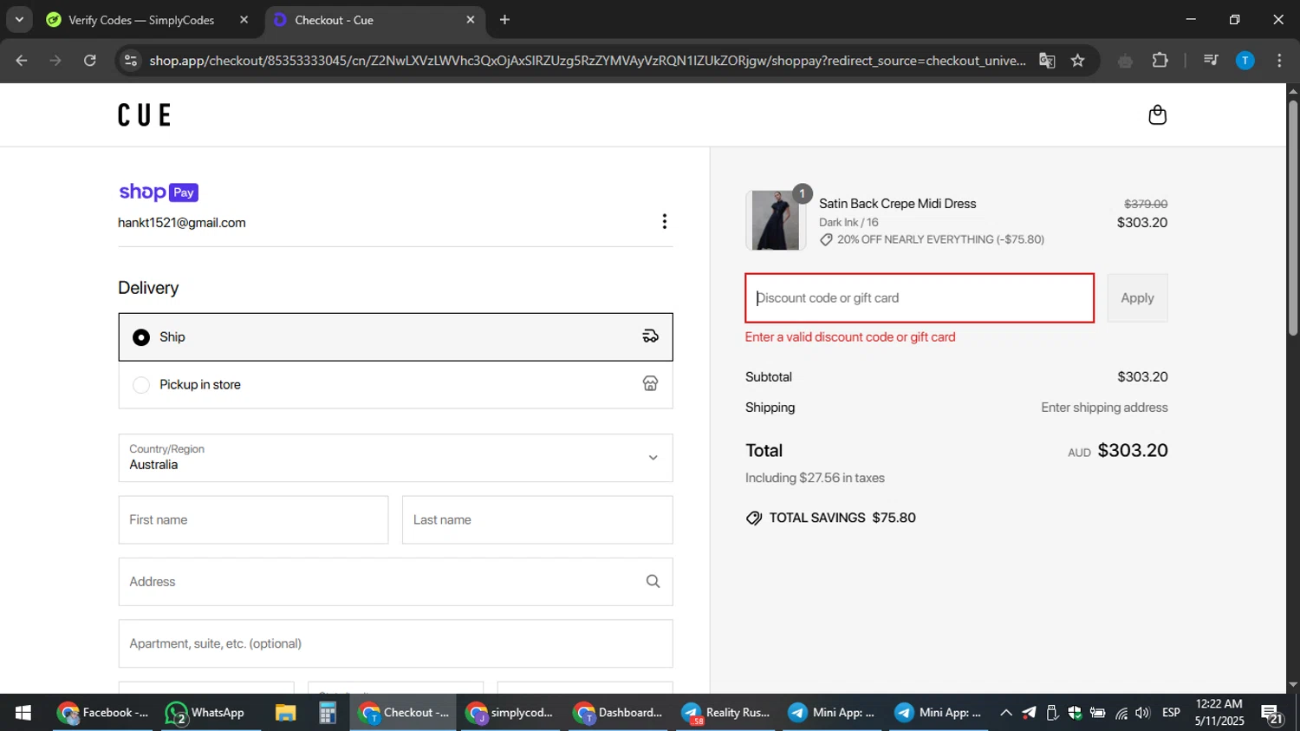The image size is (1300, 731).
Task: Click the Apply discount button
Action: [x=1137, y=298]
